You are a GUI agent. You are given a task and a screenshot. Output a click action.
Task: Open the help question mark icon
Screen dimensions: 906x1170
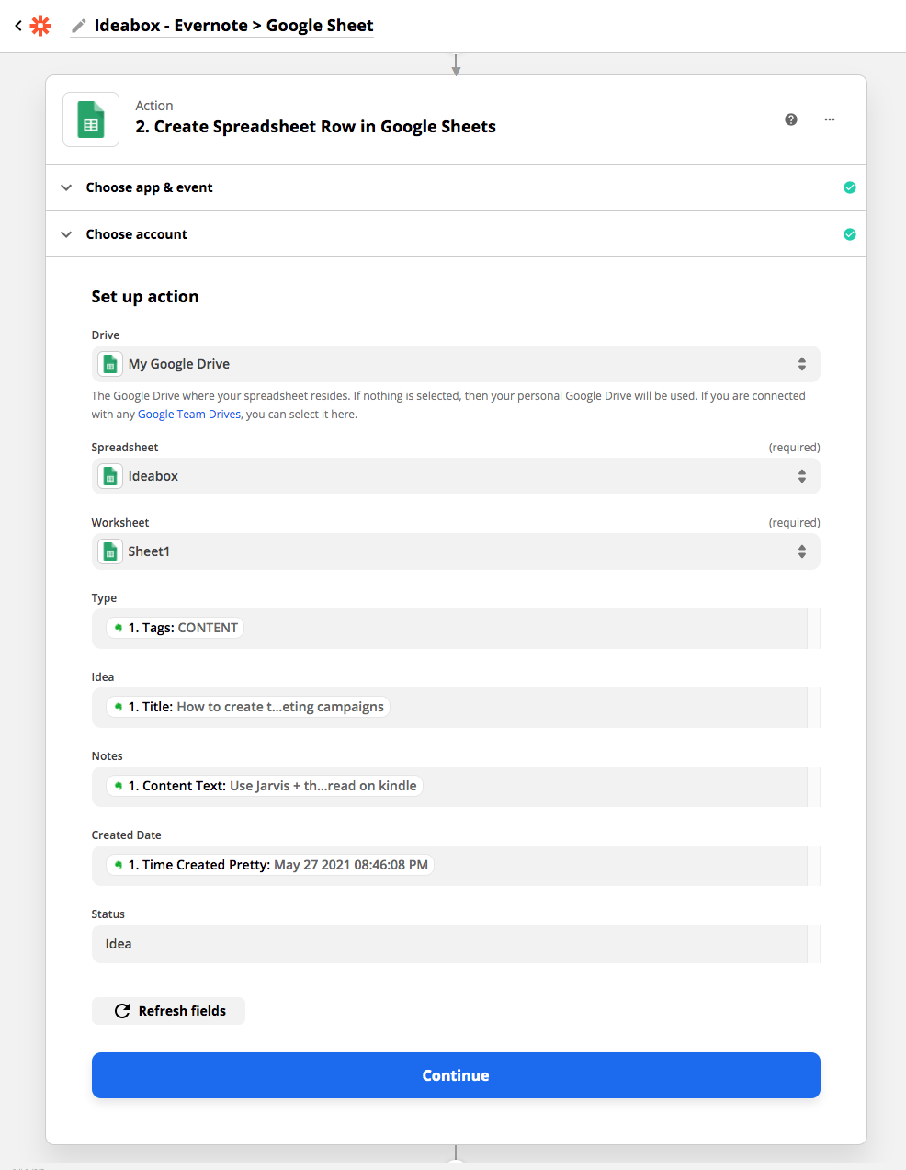(x=791, y=119)
